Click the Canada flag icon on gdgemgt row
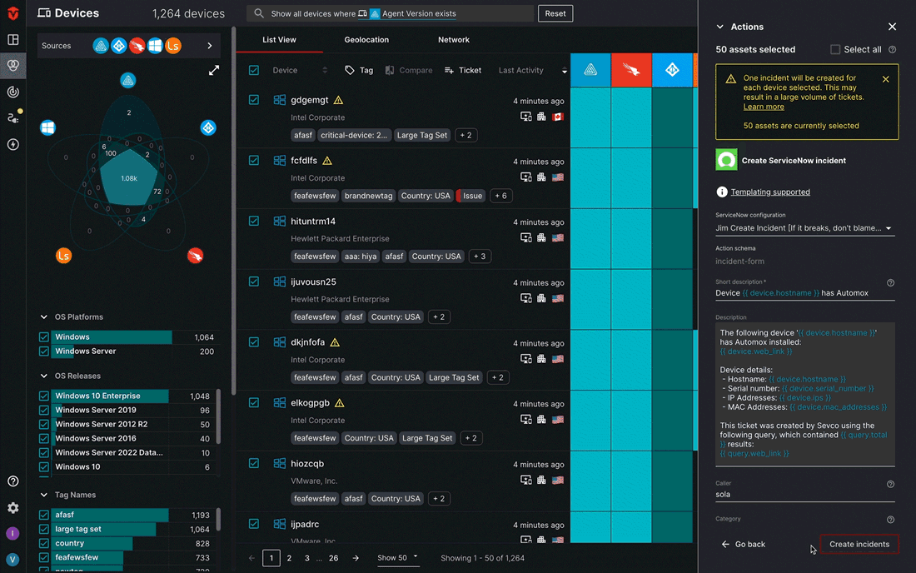Screen dimensions: 916x573 click(x=558, y=117)
